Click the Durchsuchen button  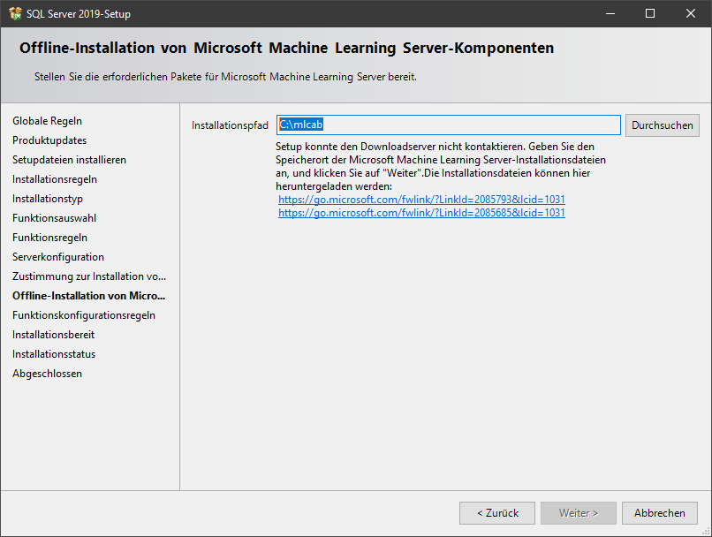(662, 125)
